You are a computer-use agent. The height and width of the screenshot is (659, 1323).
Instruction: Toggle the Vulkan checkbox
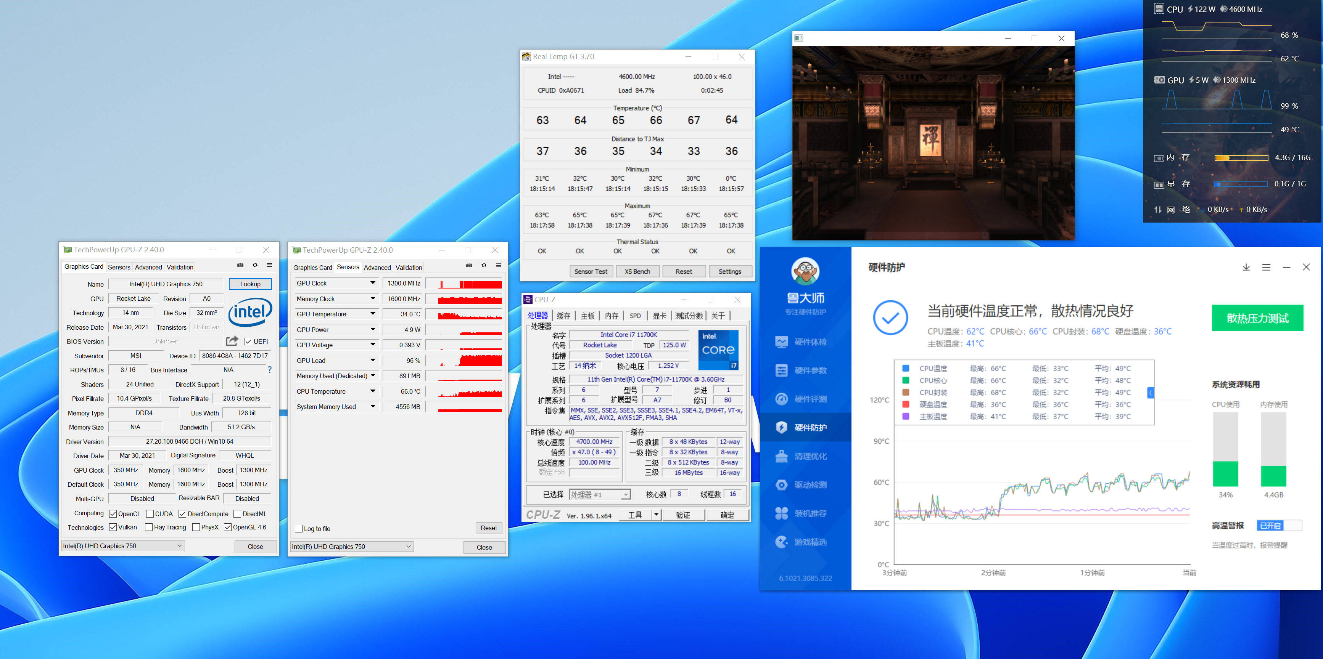pos(113,527)
